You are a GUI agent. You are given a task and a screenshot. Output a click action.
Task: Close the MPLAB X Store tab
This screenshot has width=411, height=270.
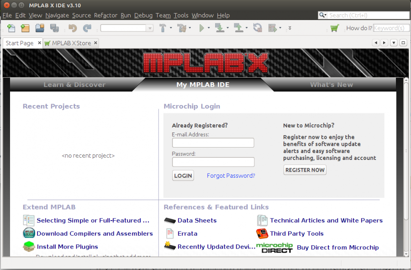click(96, 42)
